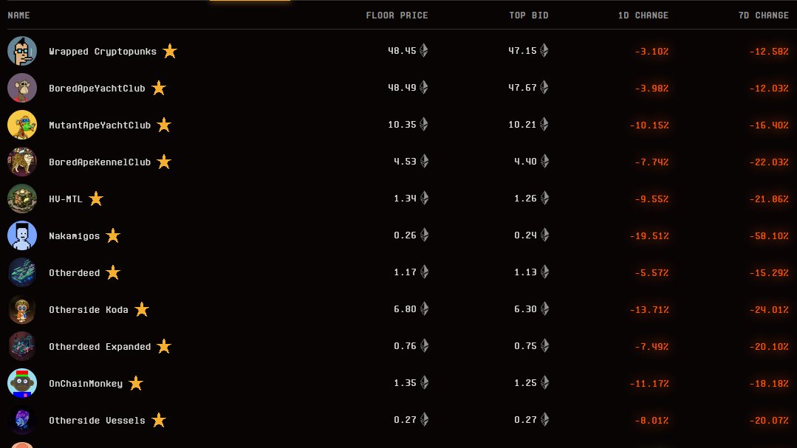
Task: Select the top bid 1.13 value
Action: [x=526, y=272]
